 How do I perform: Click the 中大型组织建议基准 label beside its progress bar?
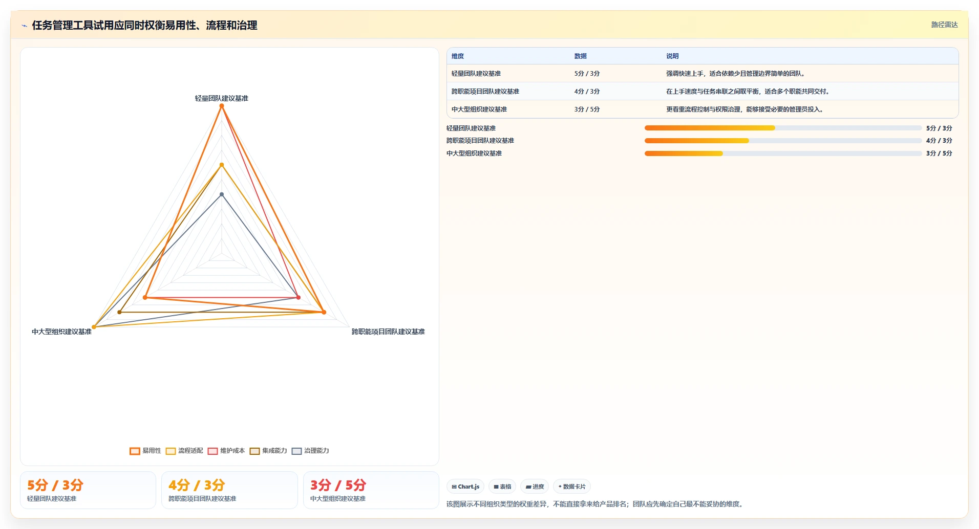tap(474, 153)
